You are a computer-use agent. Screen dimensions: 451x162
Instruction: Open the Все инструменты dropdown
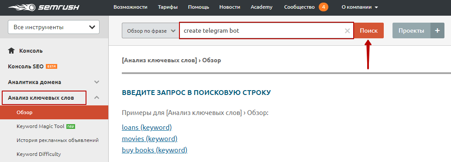coord(54,27)
